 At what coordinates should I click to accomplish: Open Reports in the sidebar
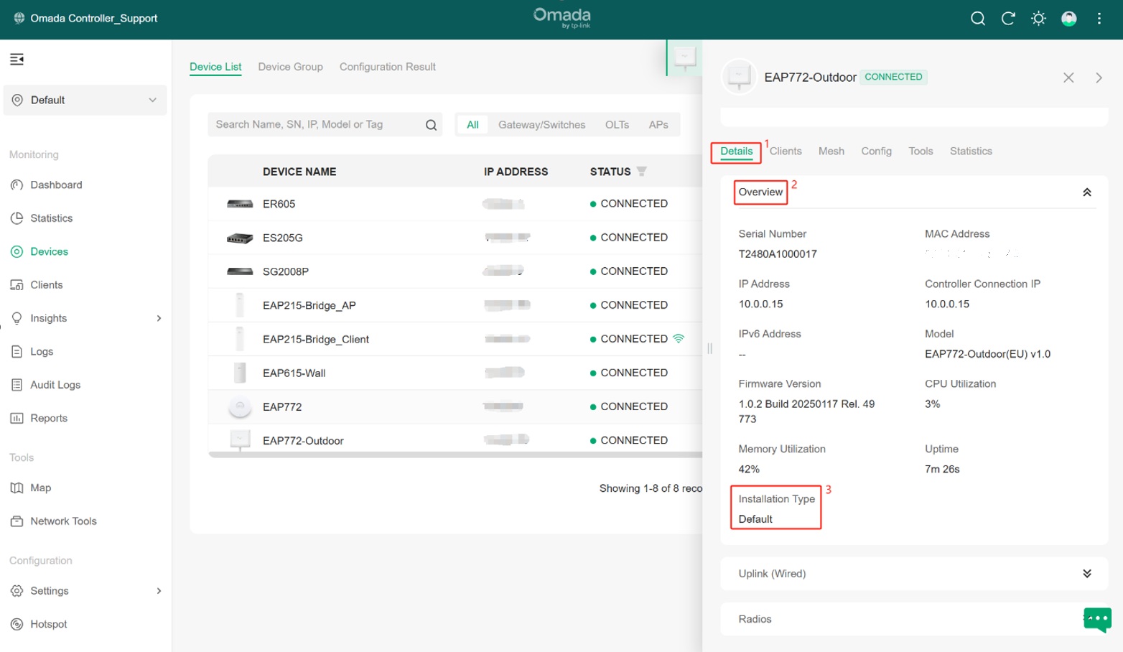49,419
